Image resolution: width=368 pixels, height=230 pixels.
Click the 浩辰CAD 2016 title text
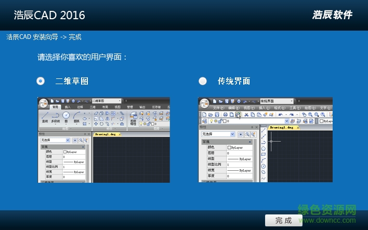[49, 15]
